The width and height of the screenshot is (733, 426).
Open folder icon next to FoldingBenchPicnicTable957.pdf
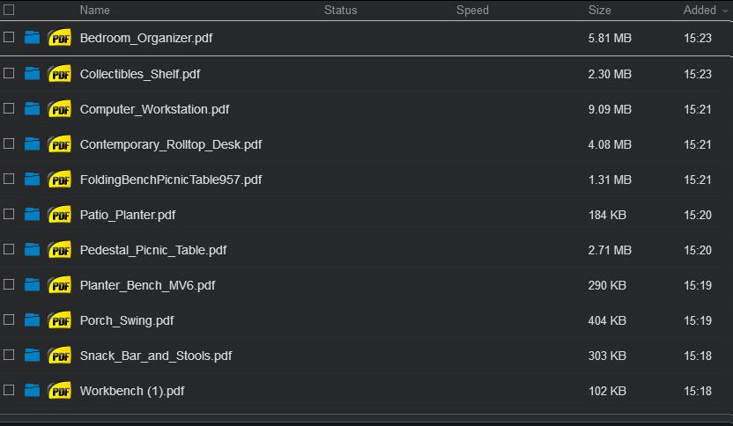(33, 180)
